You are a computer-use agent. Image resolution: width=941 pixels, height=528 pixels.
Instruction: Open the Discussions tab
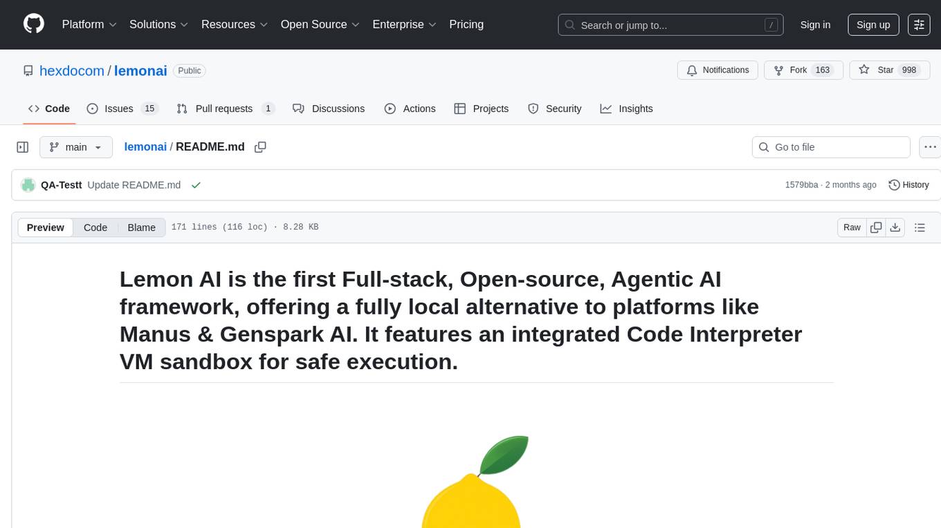329,109
